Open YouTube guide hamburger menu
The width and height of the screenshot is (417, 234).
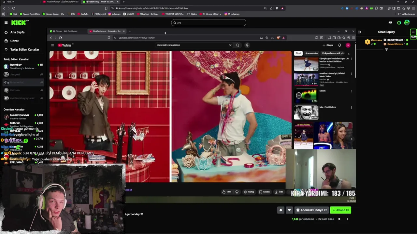(52, 45)
